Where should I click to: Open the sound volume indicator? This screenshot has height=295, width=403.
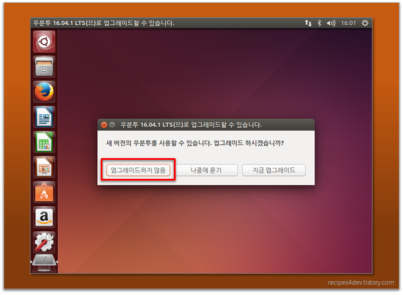(x=331, y=23)
